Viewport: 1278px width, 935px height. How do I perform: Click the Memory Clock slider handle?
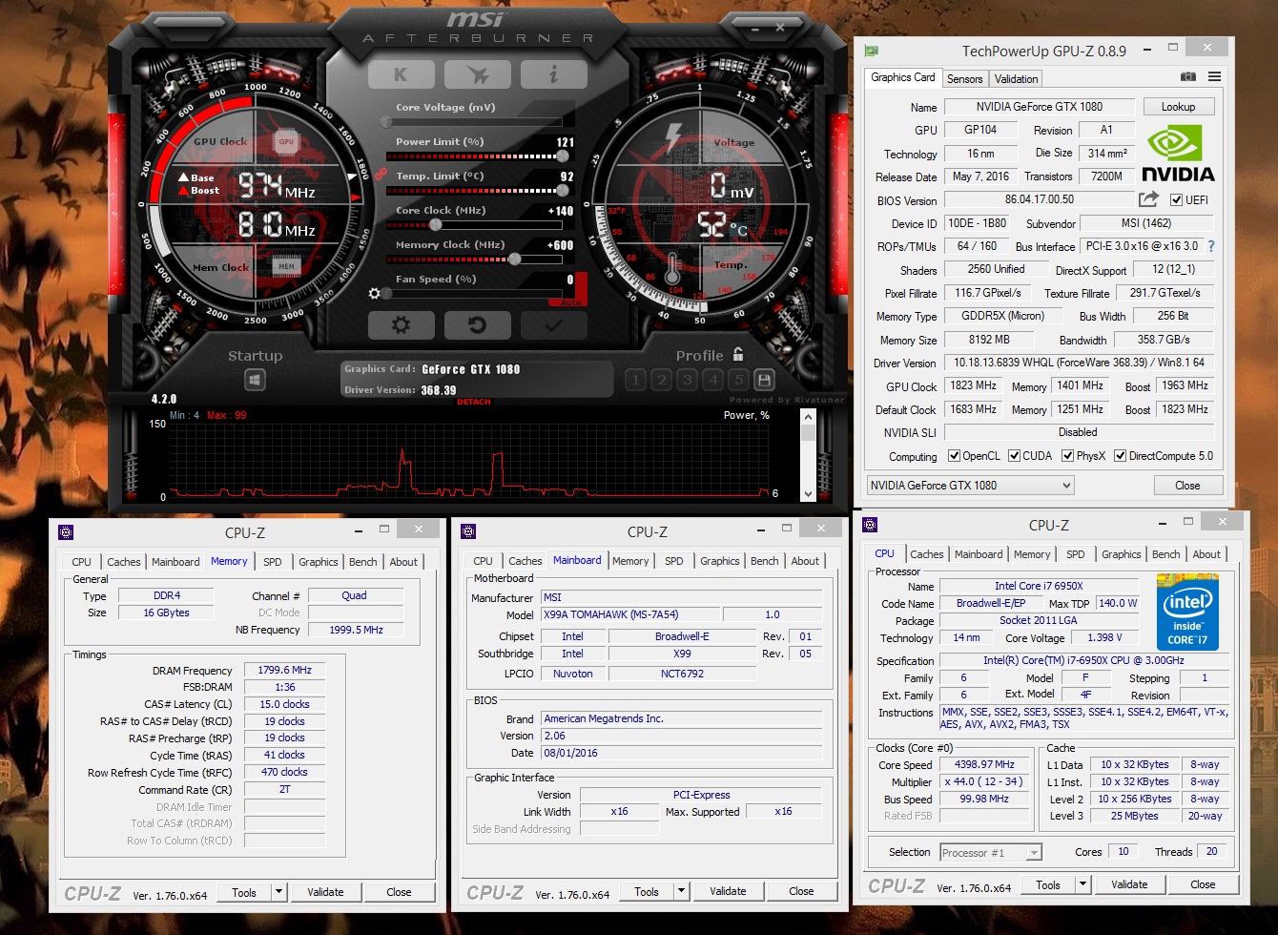tap(515, 260)
